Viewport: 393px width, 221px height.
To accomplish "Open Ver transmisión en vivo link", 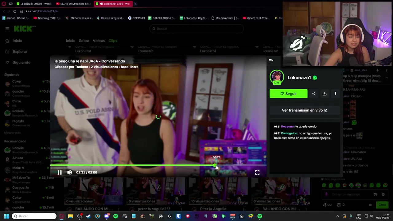I will [305, 110].
